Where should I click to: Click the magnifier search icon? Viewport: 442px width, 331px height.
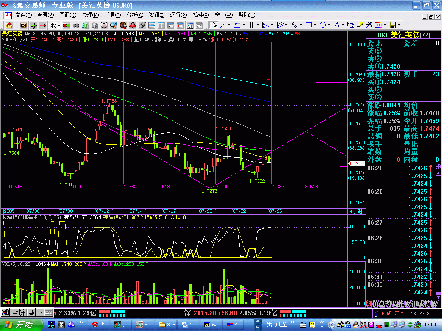point(114,25)
